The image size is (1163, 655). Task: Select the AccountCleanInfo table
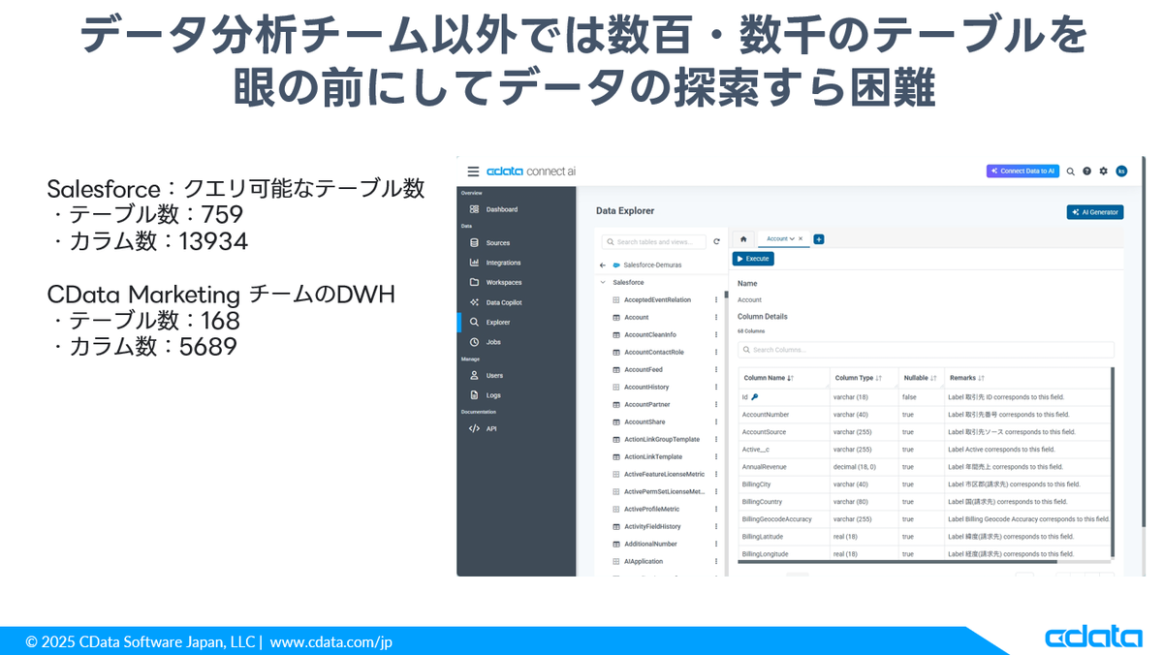click(649, 335)
